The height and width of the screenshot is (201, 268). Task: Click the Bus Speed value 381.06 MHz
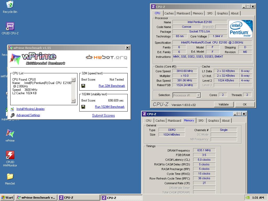[x=185, y=80]
